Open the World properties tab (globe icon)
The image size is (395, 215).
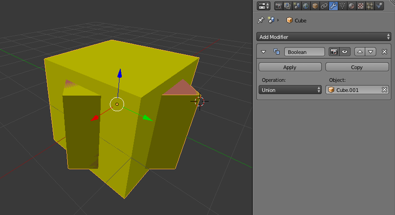[306, 6]
